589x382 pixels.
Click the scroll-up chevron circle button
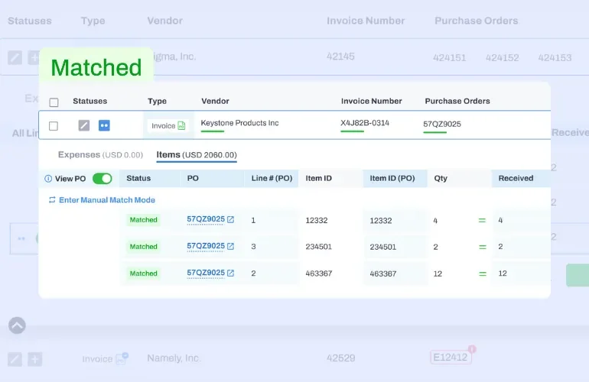click(x=17, y=325)
